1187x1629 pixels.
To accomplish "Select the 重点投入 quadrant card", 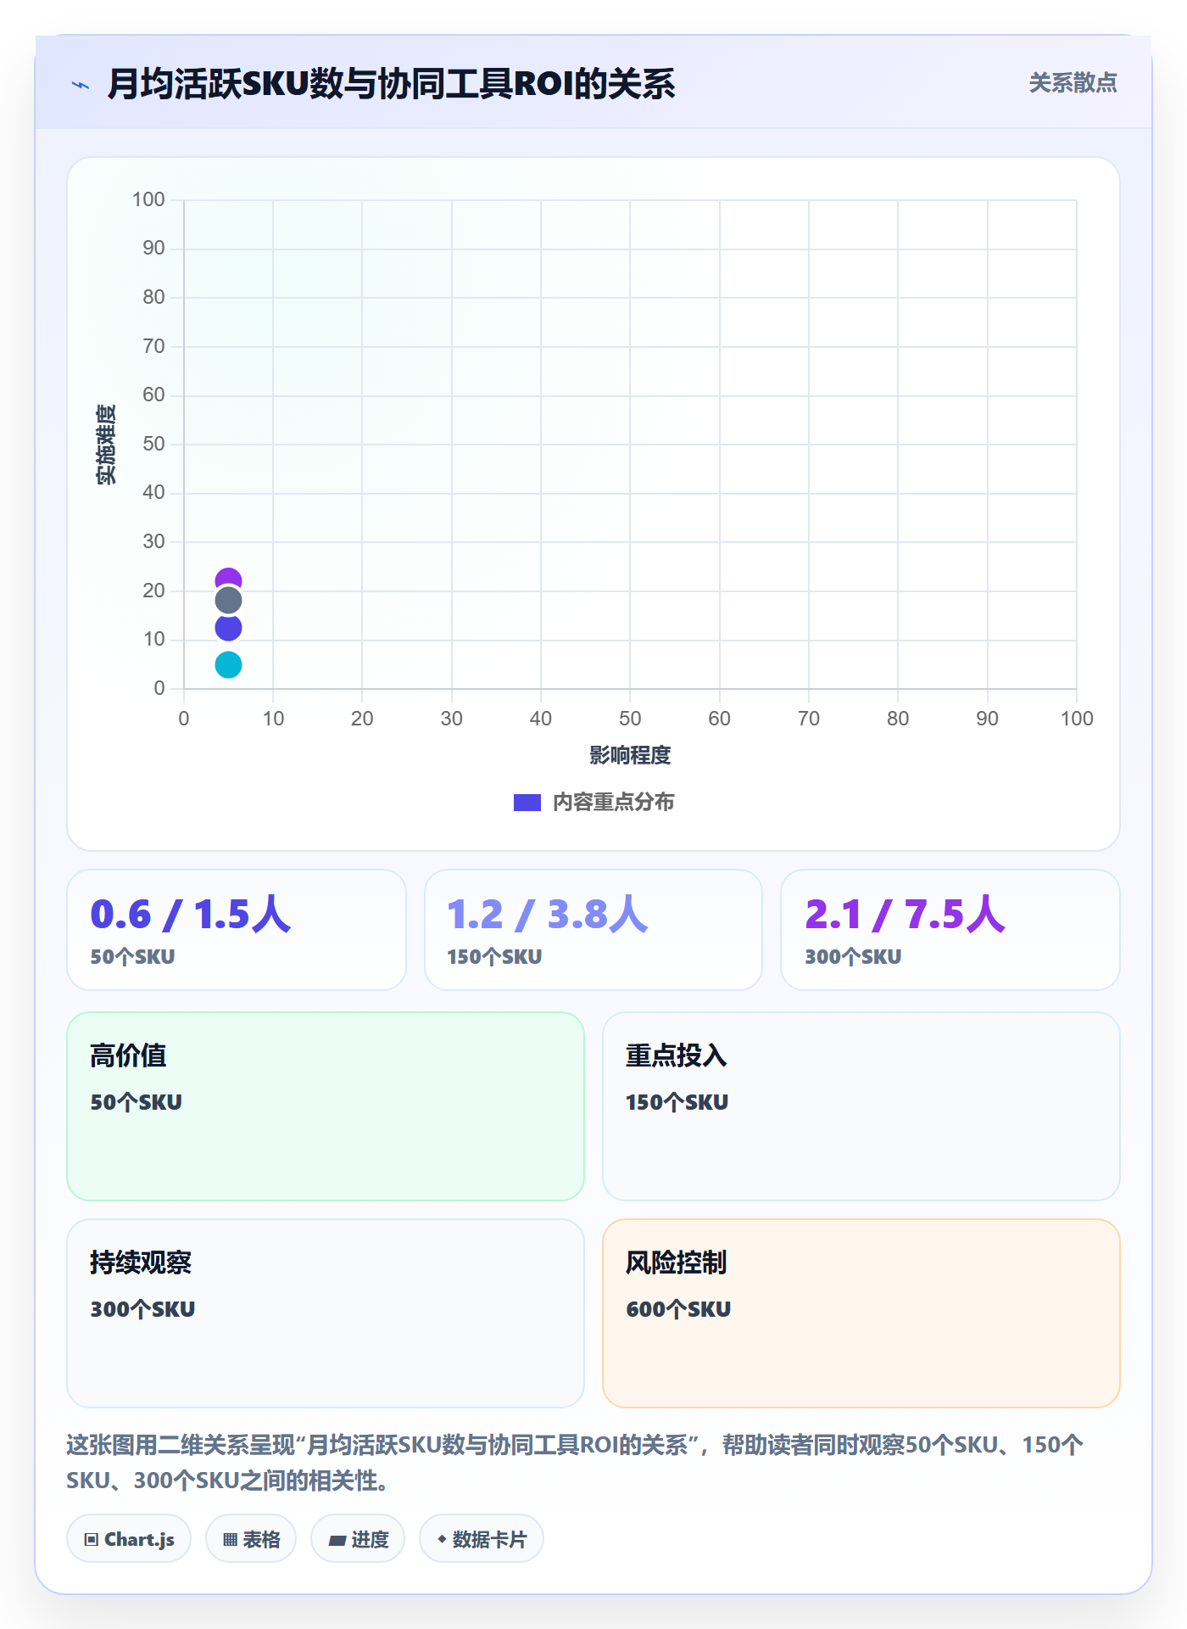I will pos(861,1106).
